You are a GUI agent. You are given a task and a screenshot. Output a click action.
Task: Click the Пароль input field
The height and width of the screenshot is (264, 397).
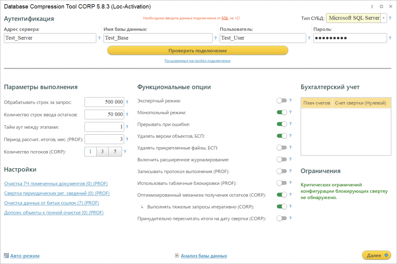[x=350, y=38]
